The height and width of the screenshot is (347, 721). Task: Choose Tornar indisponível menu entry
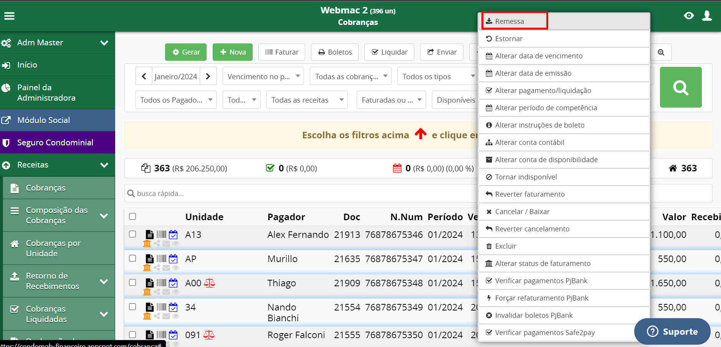(564, 177)
